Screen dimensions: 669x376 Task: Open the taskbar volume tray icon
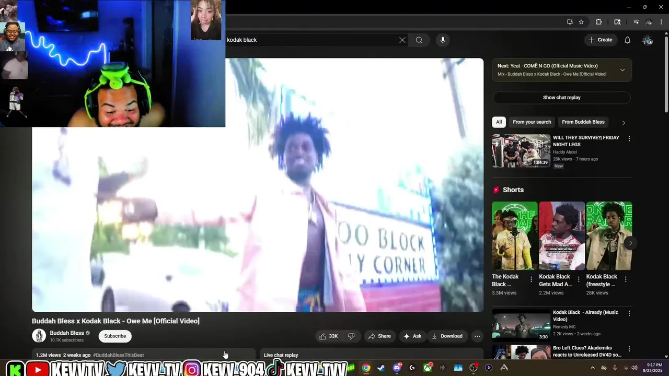[634, 368]
